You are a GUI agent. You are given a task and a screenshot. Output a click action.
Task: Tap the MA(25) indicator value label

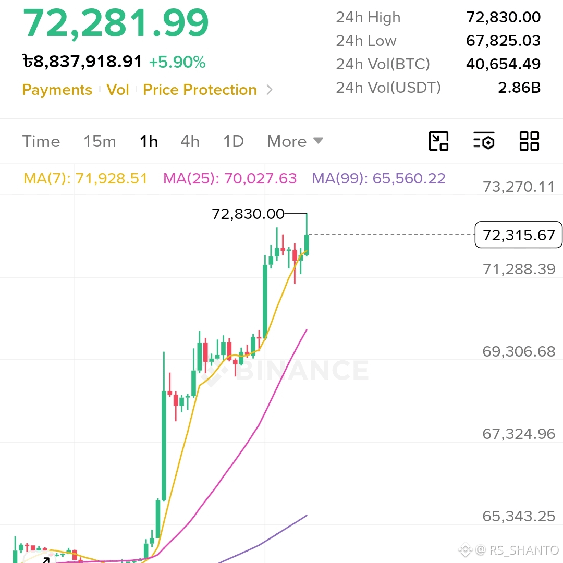click(230, 178)
